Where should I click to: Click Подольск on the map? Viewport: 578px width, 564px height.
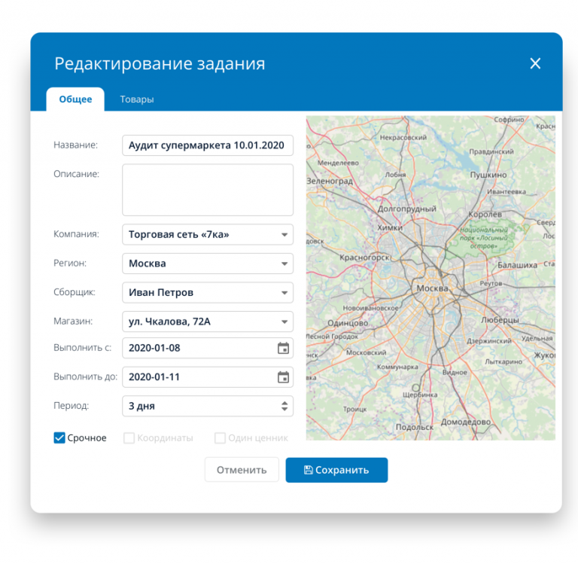coord(415,427)
